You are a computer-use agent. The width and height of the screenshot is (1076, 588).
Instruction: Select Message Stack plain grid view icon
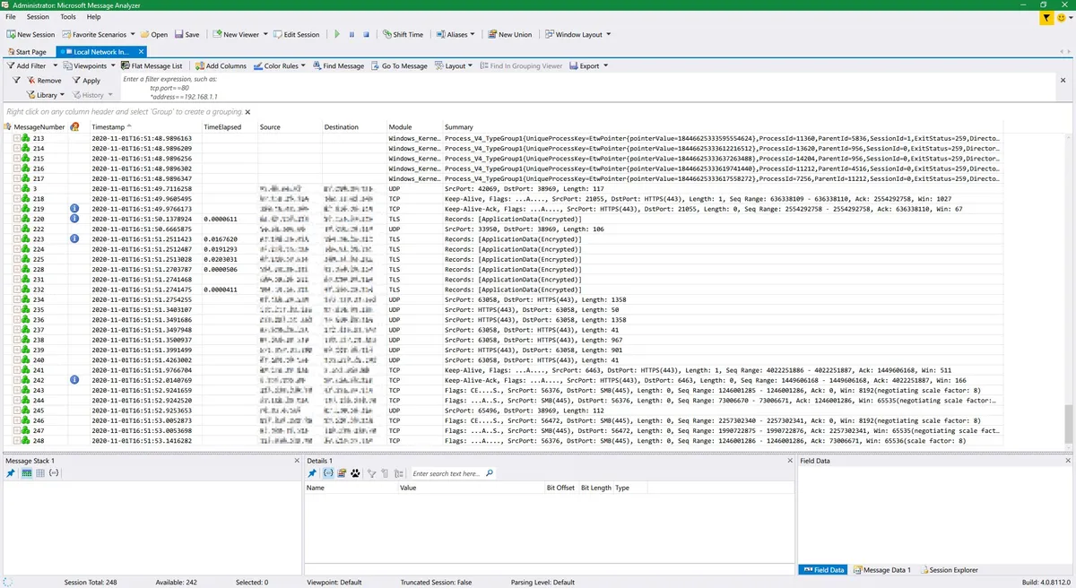tap(40, 473)
